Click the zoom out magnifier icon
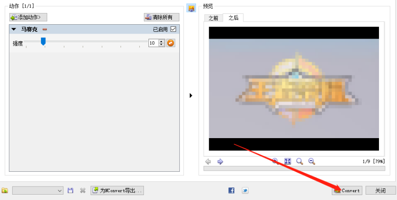 pyautogui.click(x=312, y=161)
